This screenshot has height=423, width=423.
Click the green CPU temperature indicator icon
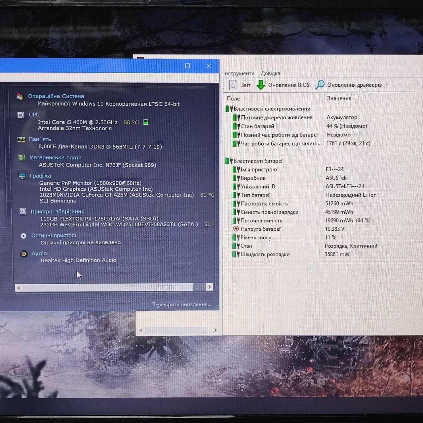click(146, 122)
